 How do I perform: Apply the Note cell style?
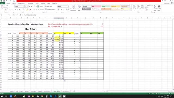125,9
